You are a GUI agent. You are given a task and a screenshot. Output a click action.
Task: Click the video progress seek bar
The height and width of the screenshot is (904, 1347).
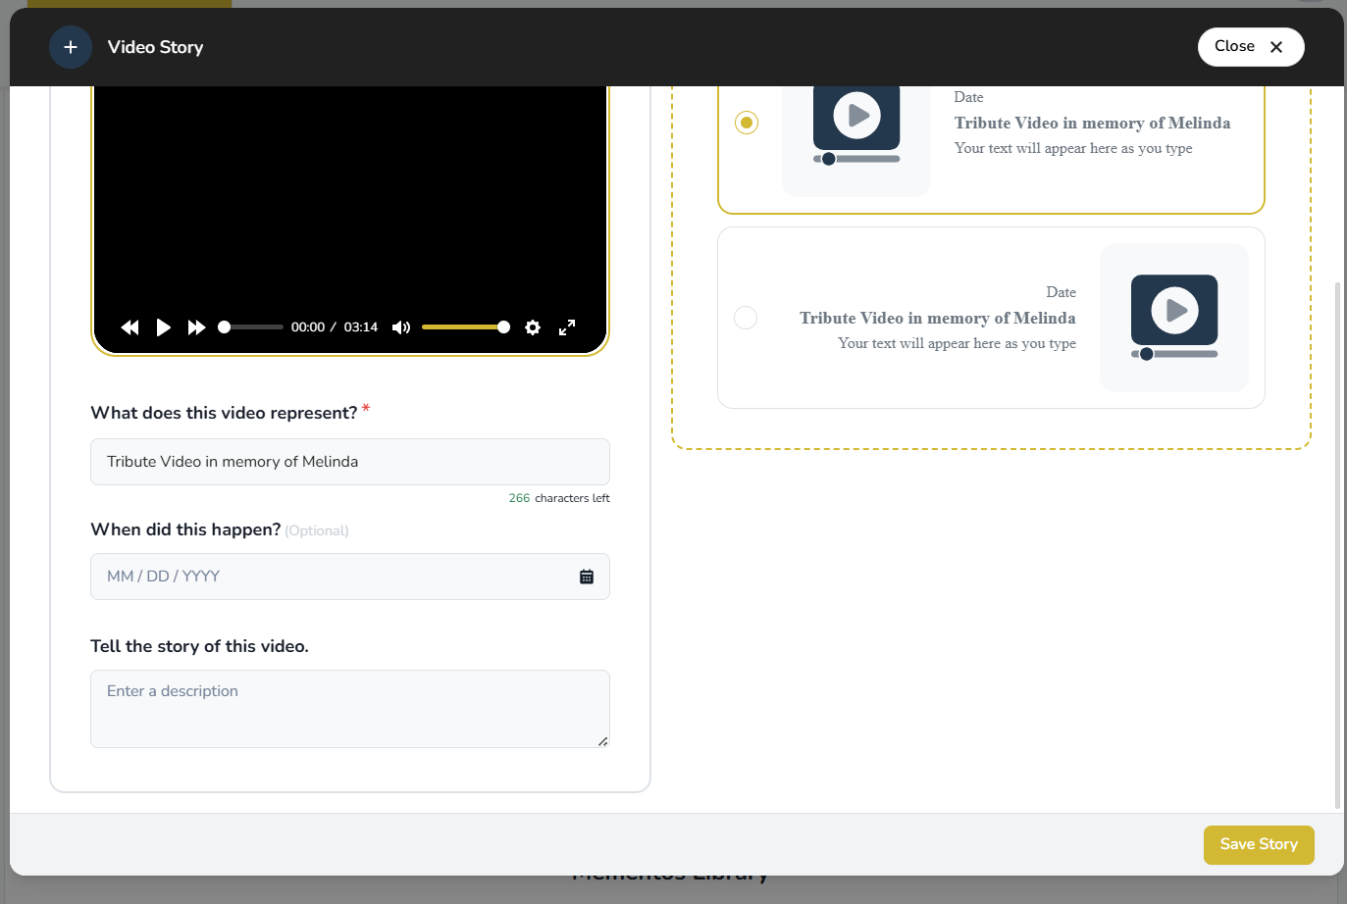pyautogui.click(x=252, y=327)
